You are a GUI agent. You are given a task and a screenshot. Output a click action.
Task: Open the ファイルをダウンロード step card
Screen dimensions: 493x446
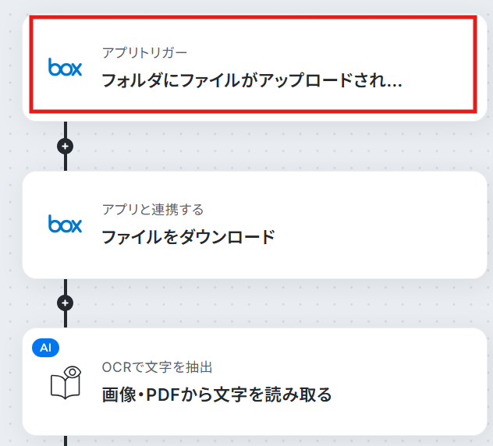(254, 225)
